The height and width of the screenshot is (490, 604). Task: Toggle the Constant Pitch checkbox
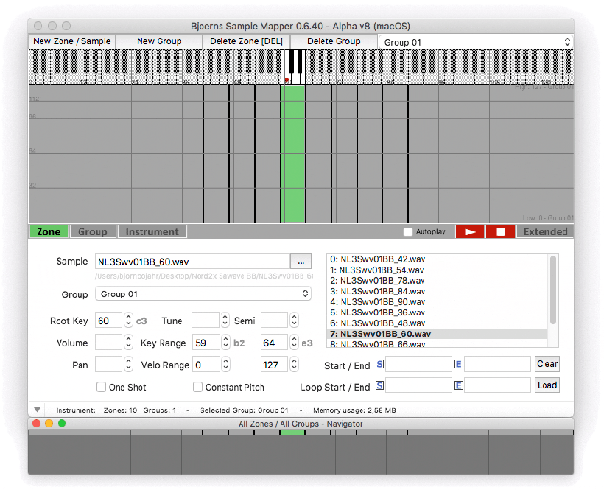pyautogui.click(x=197, y=387)
